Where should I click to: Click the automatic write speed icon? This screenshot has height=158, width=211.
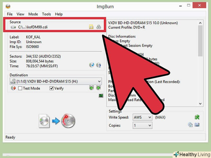(197, 117)
